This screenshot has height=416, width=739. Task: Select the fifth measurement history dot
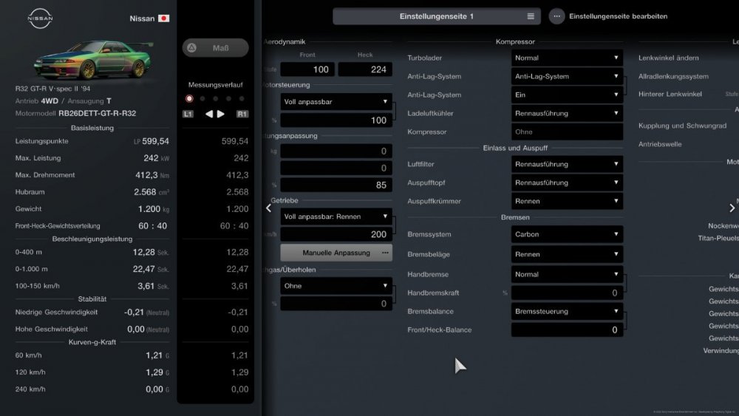(x=242, y=98)
